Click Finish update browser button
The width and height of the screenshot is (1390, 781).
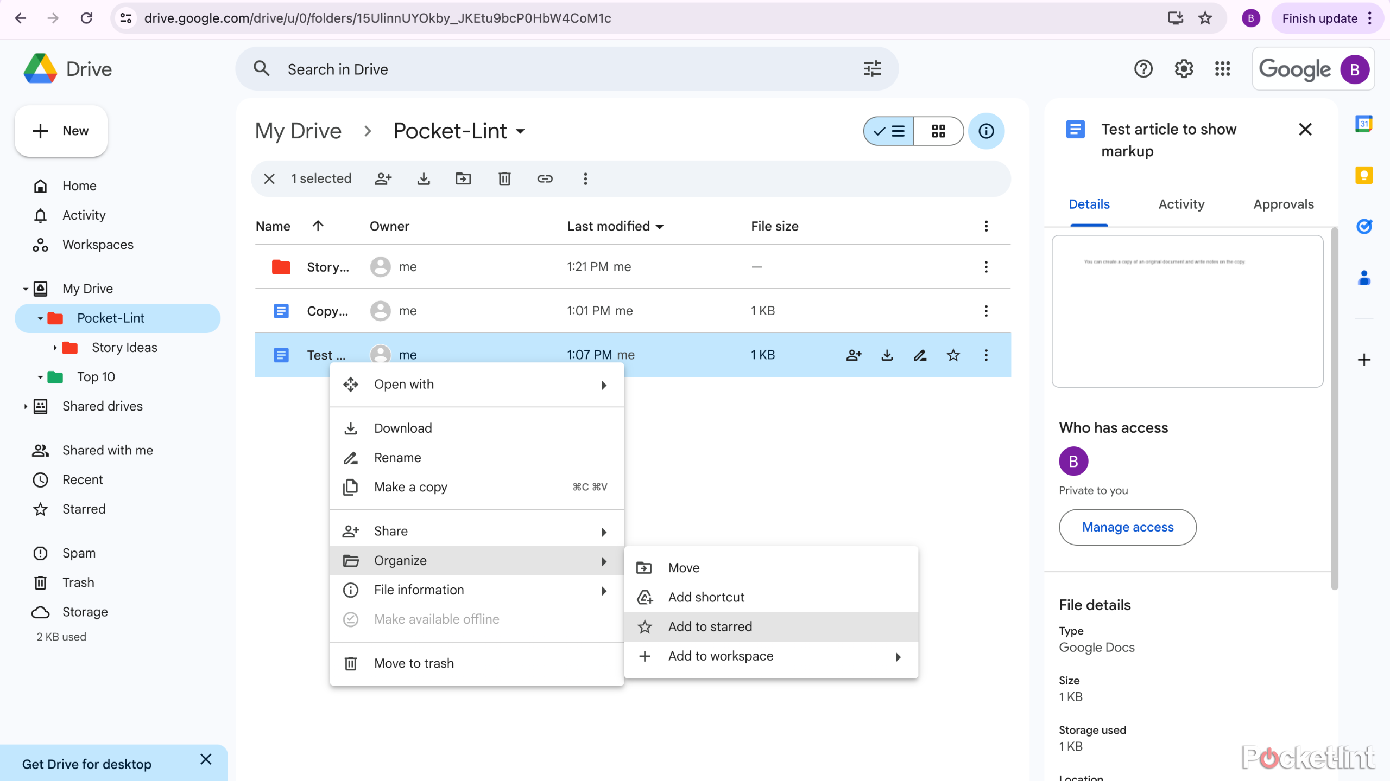[1327, 18]
